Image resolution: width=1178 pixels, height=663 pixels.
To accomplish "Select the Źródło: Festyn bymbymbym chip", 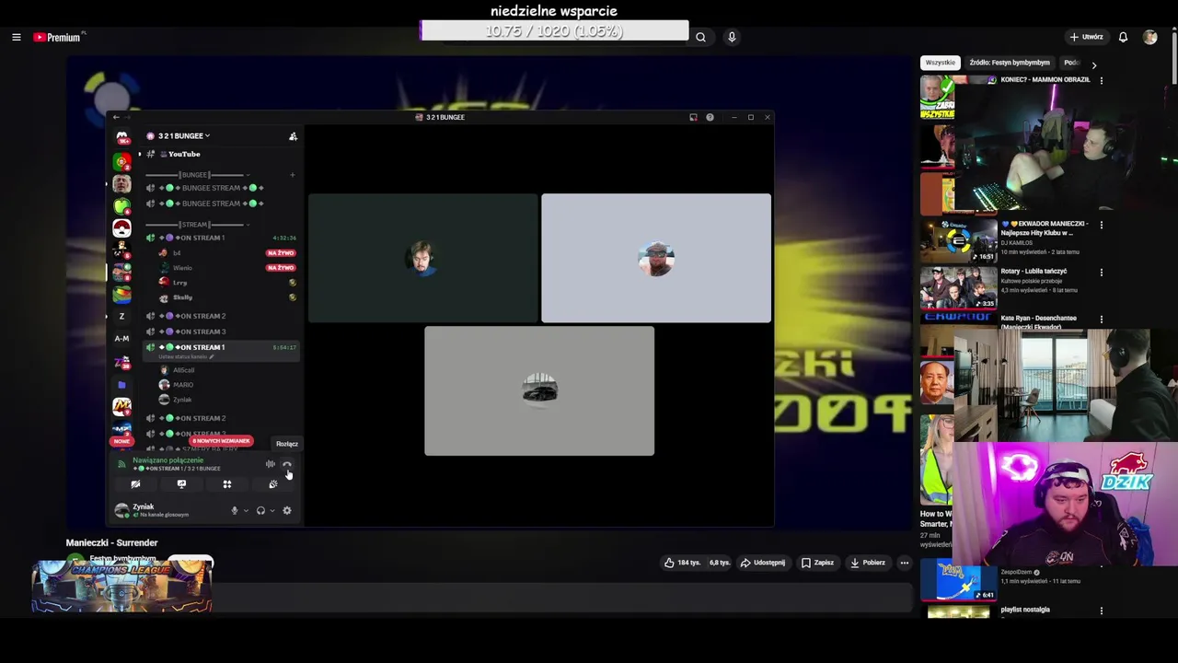I will [x=1010, y=63].
